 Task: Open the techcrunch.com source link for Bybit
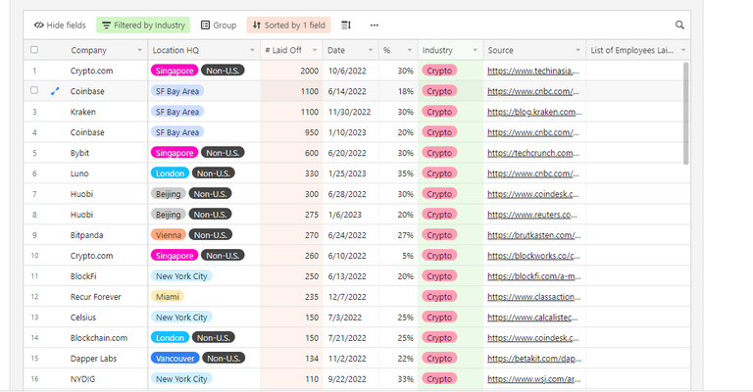tap(533, 153)
